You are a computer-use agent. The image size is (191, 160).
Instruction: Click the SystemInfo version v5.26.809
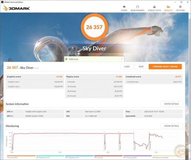tap(148, 116)
